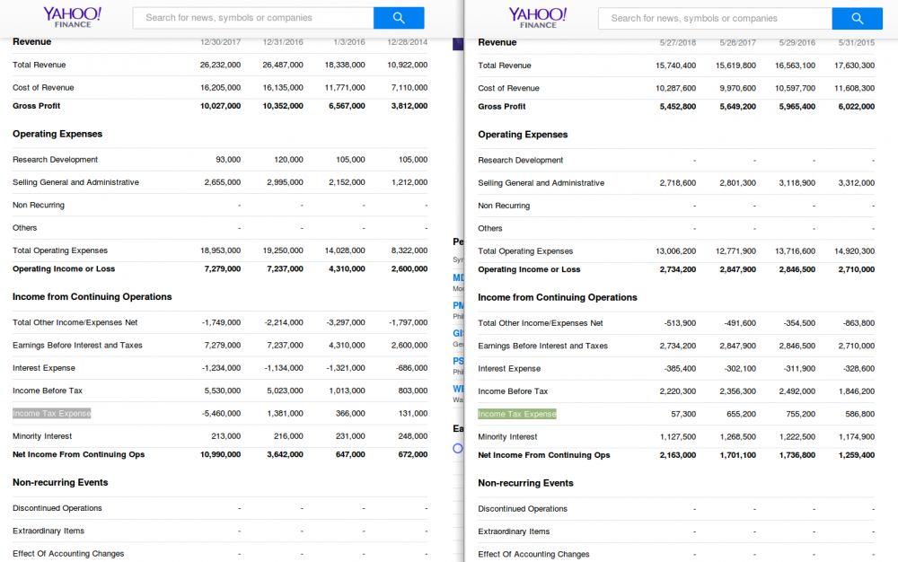
Task: Click the Total Revenue label in left window
Action: coord(40,65)
